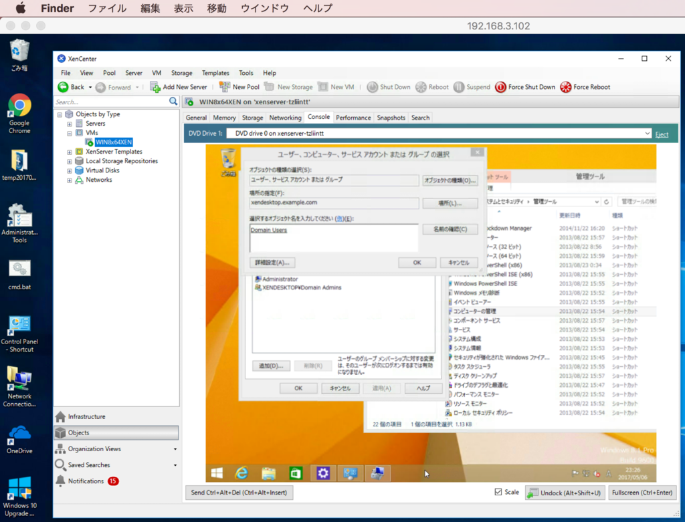Click the Eject link
The width and height of the screenshot is (685, 522).
662,134
